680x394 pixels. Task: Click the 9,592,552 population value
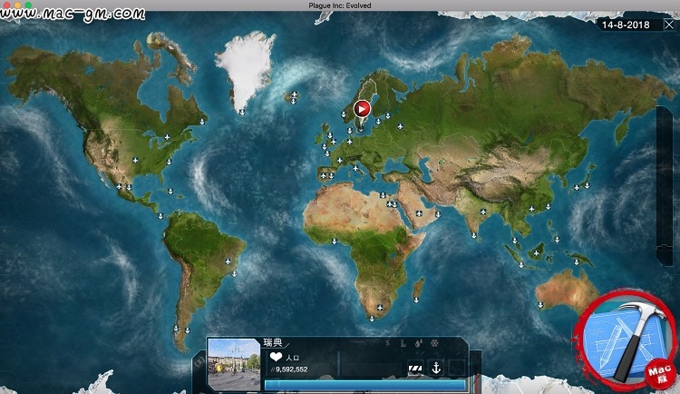click(x=291, y=369)
